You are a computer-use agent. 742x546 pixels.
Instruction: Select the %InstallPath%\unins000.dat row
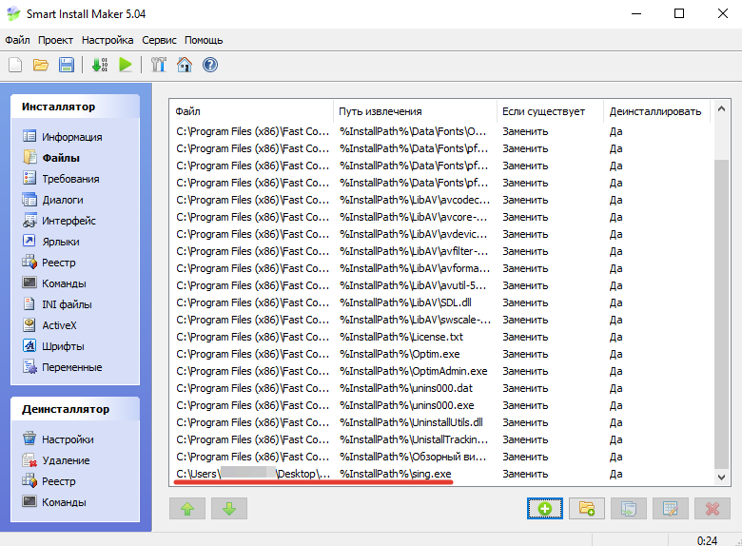click(x=441, y=388)
